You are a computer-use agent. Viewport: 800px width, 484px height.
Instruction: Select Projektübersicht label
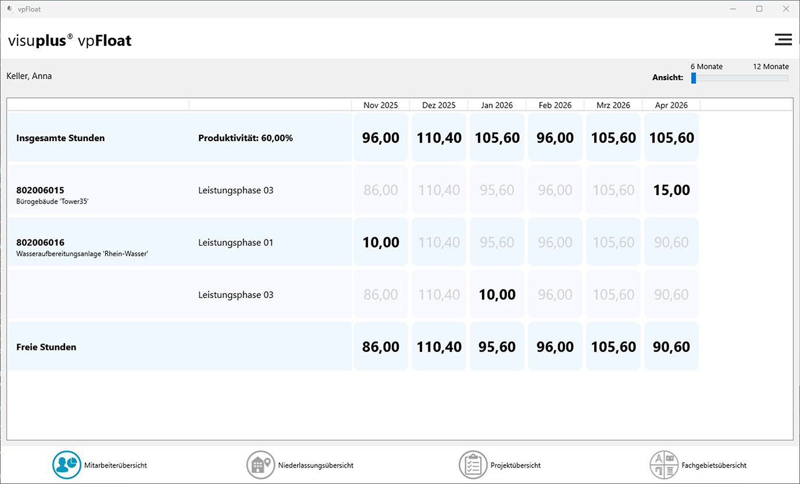[516, 465]
